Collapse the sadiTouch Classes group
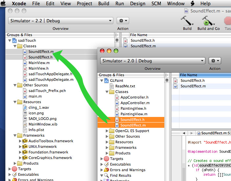The height and width of the screenshot is (181, 231). 15,46
